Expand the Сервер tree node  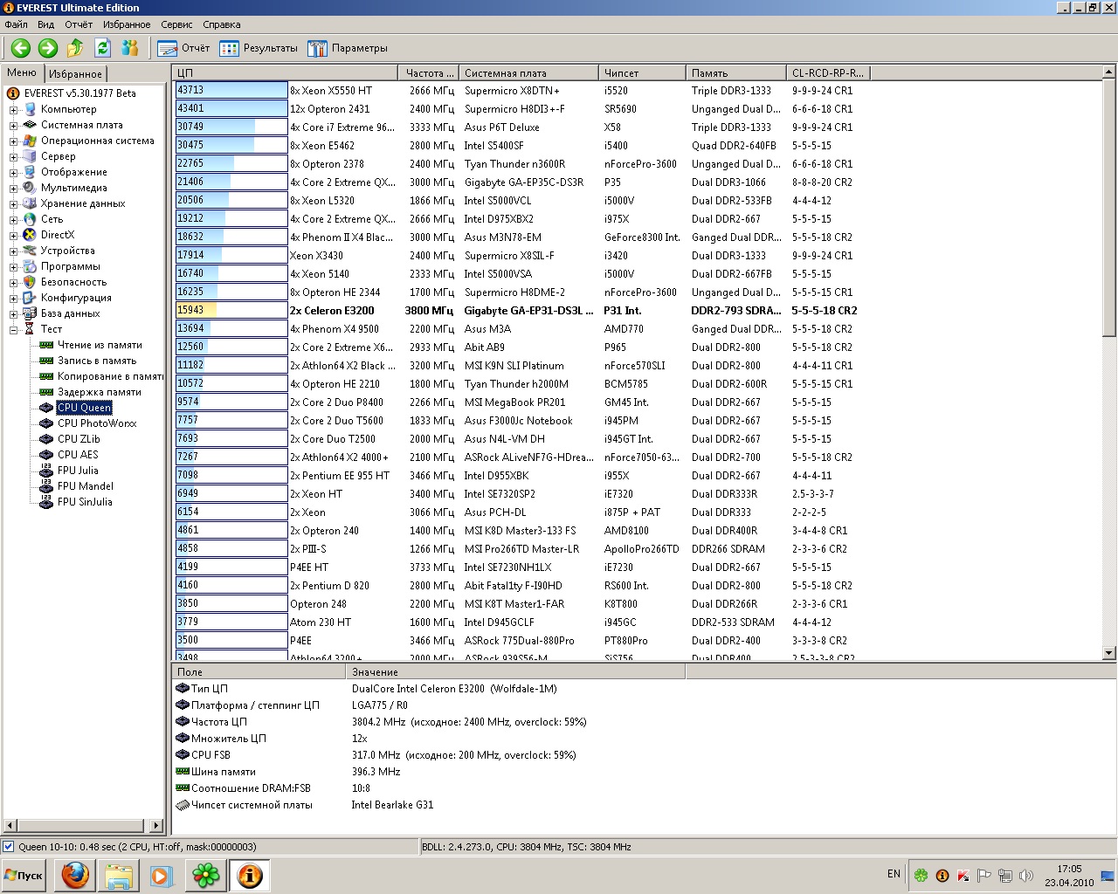coord(14,157)
